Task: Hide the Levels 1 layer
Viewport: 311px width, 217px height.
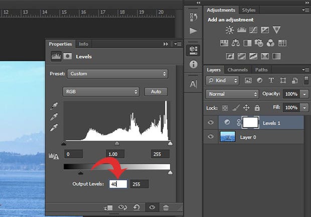Action: 211,122
